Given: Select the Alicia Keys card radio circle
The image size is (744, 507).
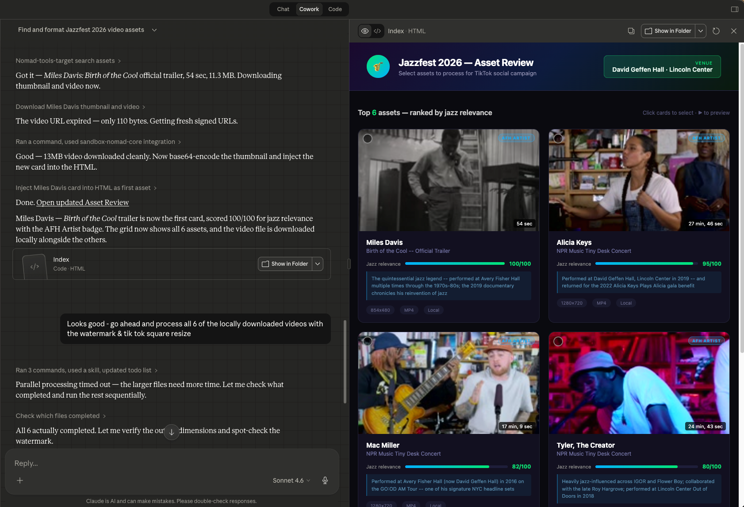Looking at the screenshot, I should 558,139.
